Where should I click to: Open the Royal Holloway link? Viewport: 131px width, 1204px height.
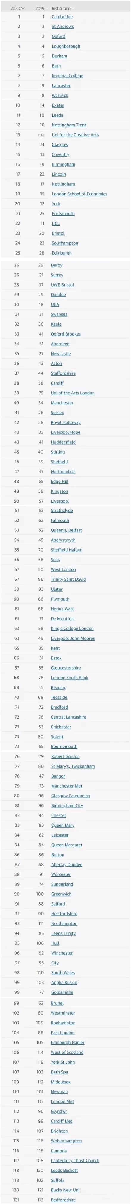66,422
